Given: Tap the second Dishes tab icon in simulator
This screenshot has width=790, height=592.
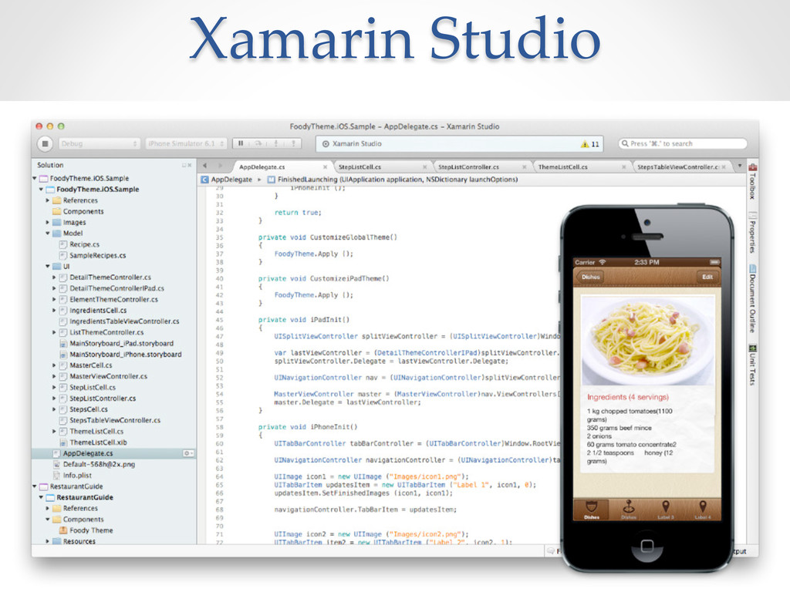Looking at the screenshot, I should 628,510.
